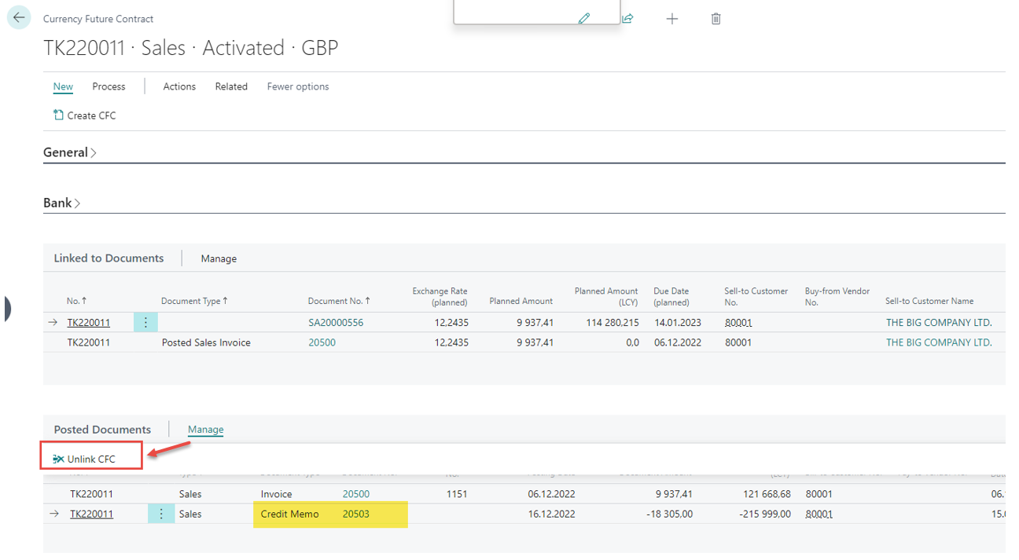Open Manage in Linked to Documents
This screenshot has height=560, width=1019.
(219, 258)
